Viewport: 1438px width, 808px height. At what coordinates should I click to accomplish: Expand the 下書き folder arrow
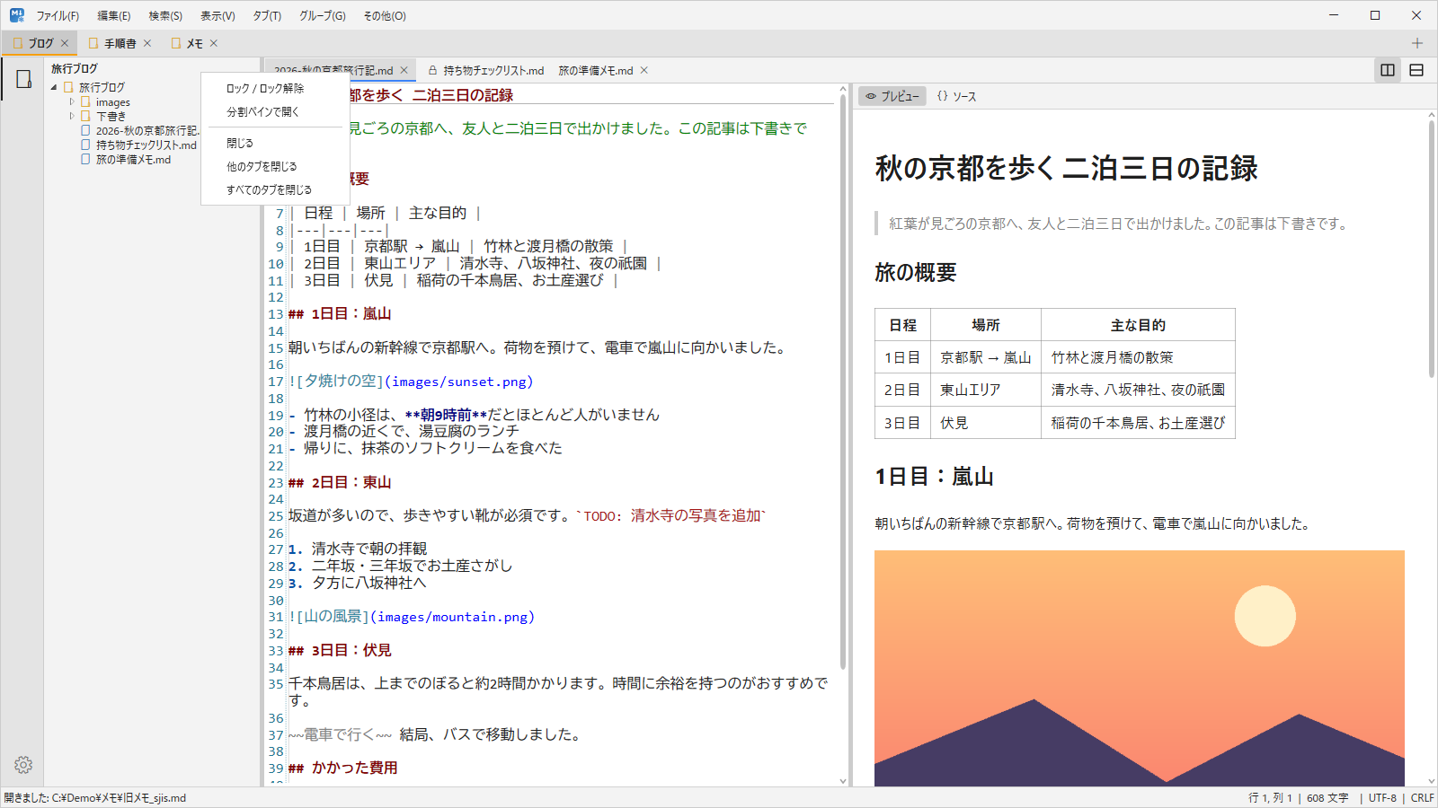[x=72, y=117]
